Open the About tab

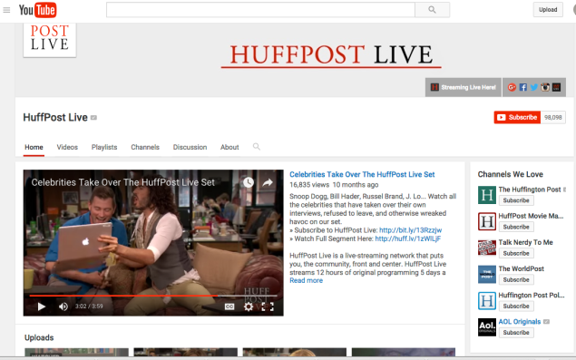(x=229, y=147)
